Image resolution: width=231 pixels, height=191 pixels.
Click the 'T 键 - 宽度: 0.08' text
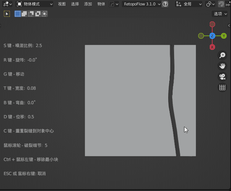[19, 88]
